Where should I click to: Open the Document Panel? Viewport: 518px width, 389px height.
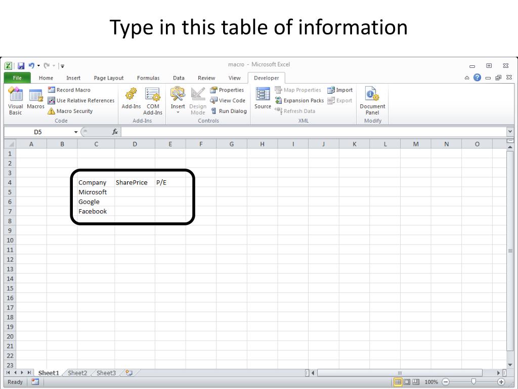click(x=372, y=101)
